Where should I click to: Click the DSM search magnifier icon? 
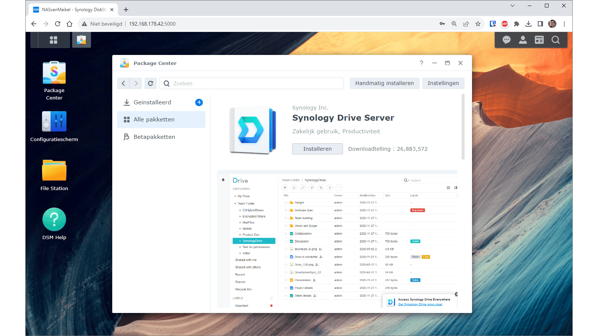555,40
